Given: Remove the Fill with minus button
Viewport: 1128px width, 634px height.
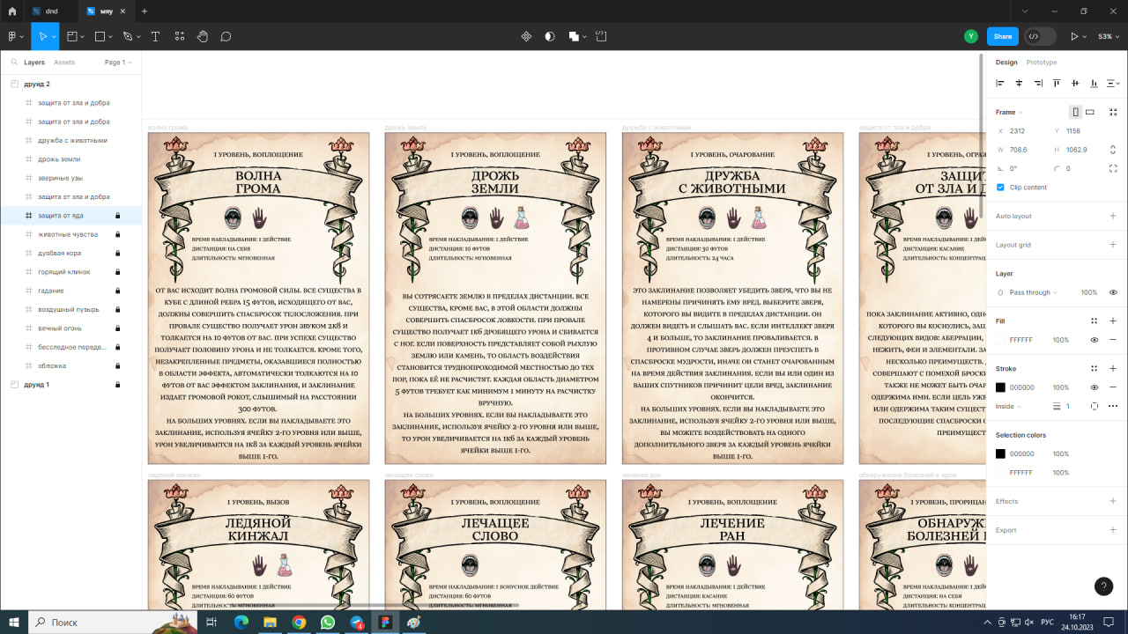Looking at the screenshot, I should click(1113, 340).
